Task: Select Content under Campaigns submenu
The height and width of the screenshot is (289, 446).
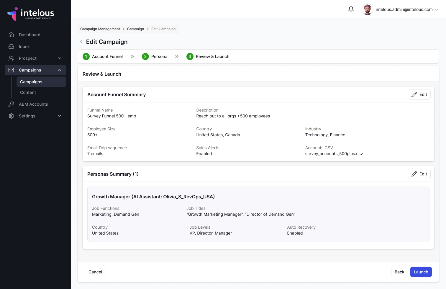Action: point(28,92)
